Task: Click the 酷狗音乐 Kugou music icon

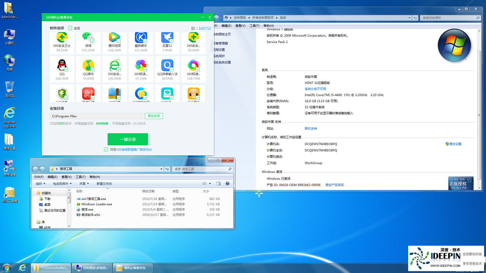Action: click(x=140, y=37)
